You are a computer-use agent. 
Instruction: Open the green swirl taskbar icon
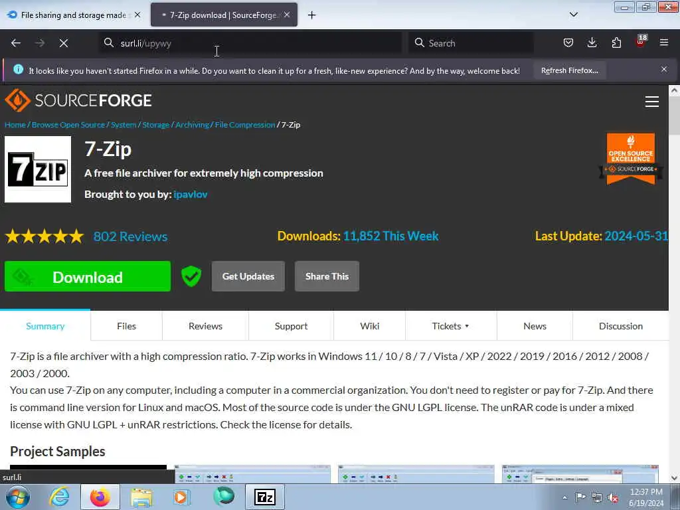[224, 497]
